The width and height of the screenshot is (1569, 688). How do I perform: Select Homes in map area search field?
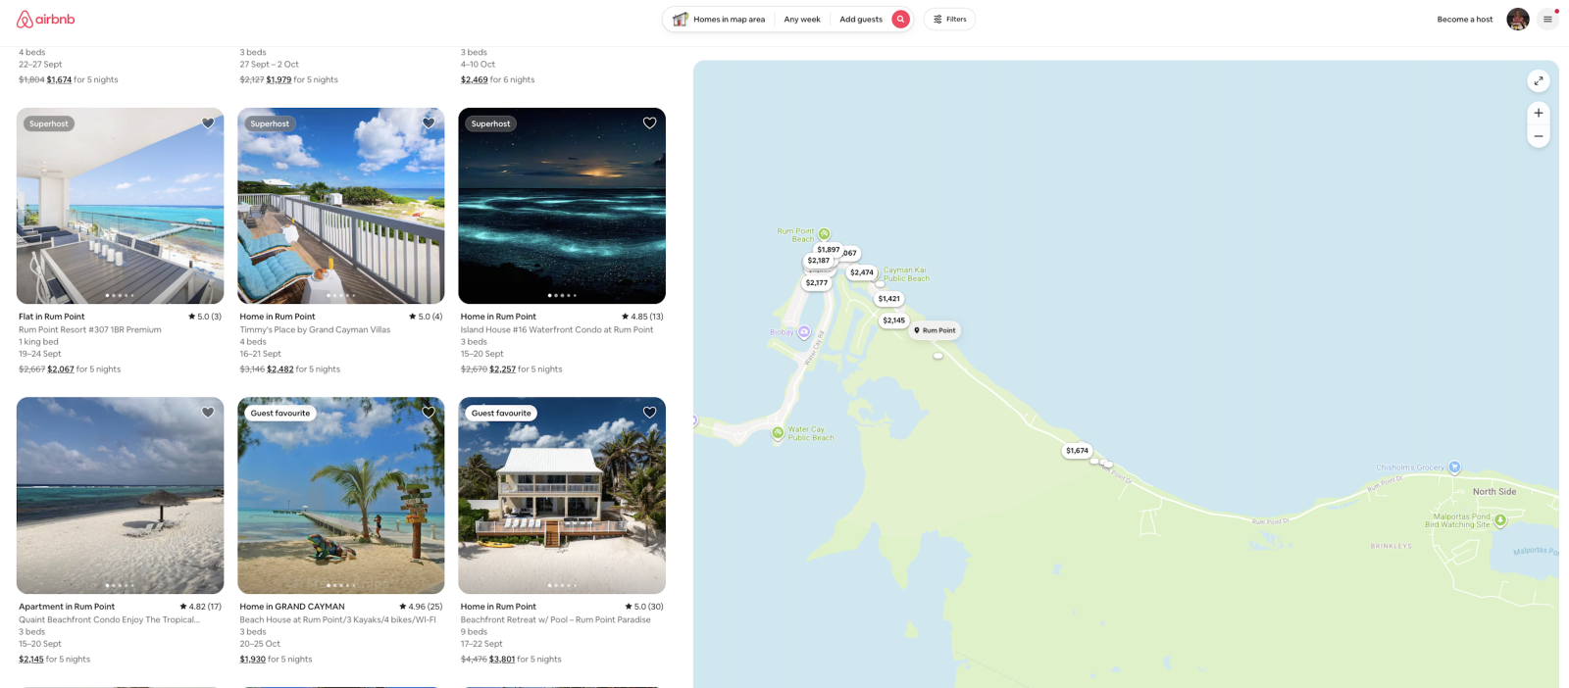[720, 19]
